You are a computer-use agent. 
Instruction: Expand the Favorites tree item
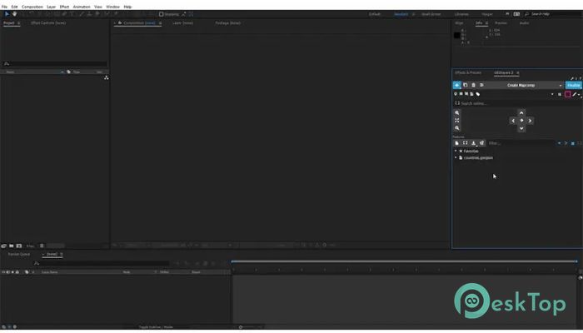click(456, 152)
